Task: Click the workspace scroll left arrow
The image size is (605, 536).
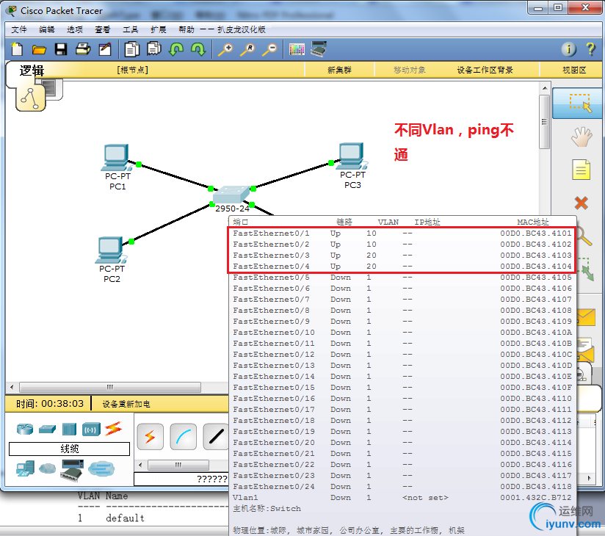Action: pos(12,387)
